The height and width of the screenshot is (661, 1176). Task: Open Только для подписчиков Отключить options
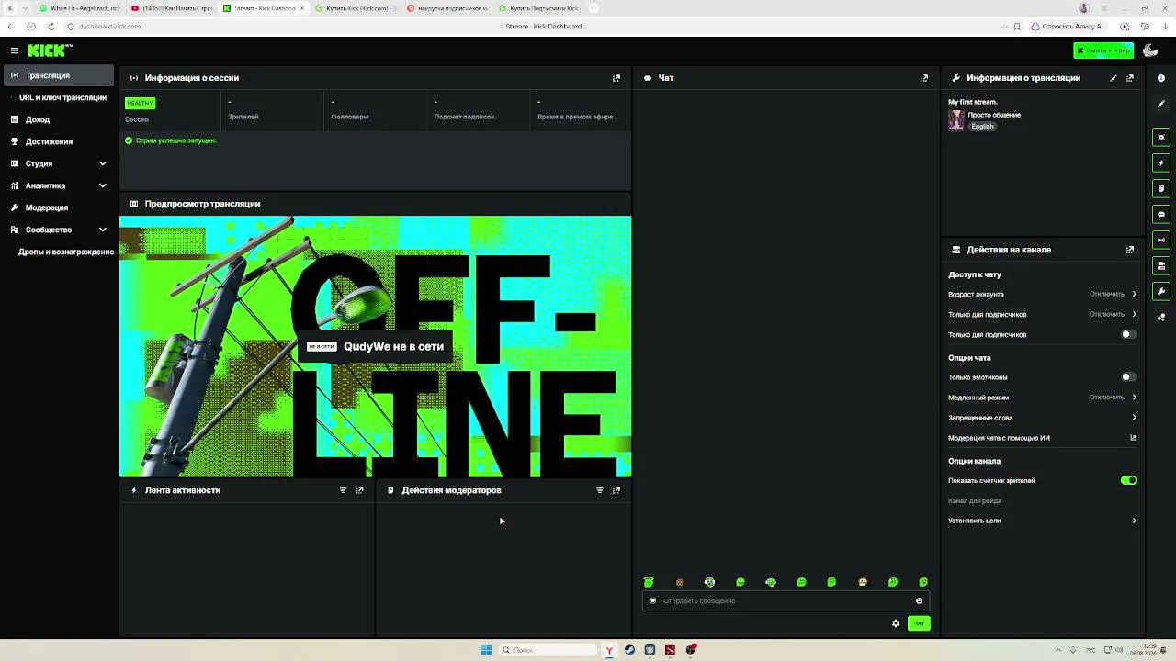[1043, 315]
